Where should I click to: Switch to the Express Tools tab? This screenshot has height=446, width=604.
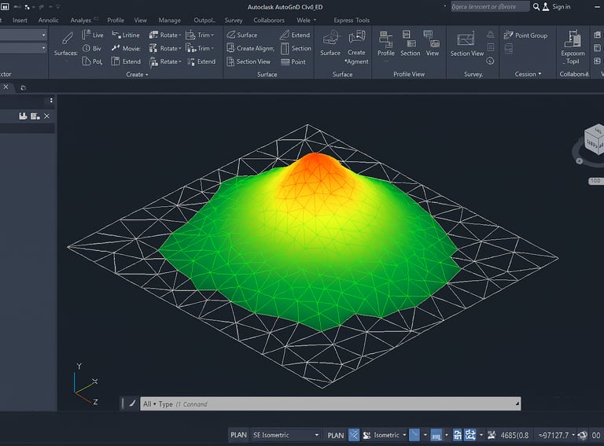[351, 20]
